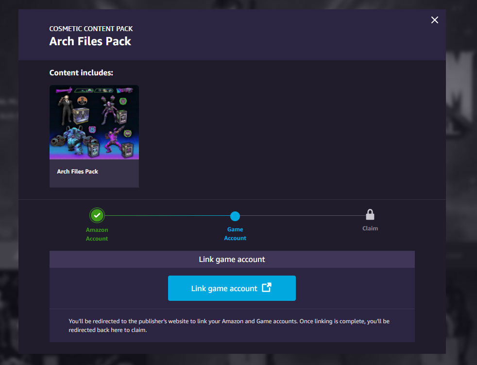Viewport: 477px width, 365px height.
Task: Click the Arch Files Pack dialog title
Action: pos(90,41)
